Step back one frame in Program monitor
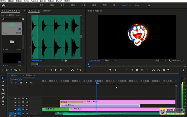The width and height of the screenshot is (187, 117). (132, 70)
